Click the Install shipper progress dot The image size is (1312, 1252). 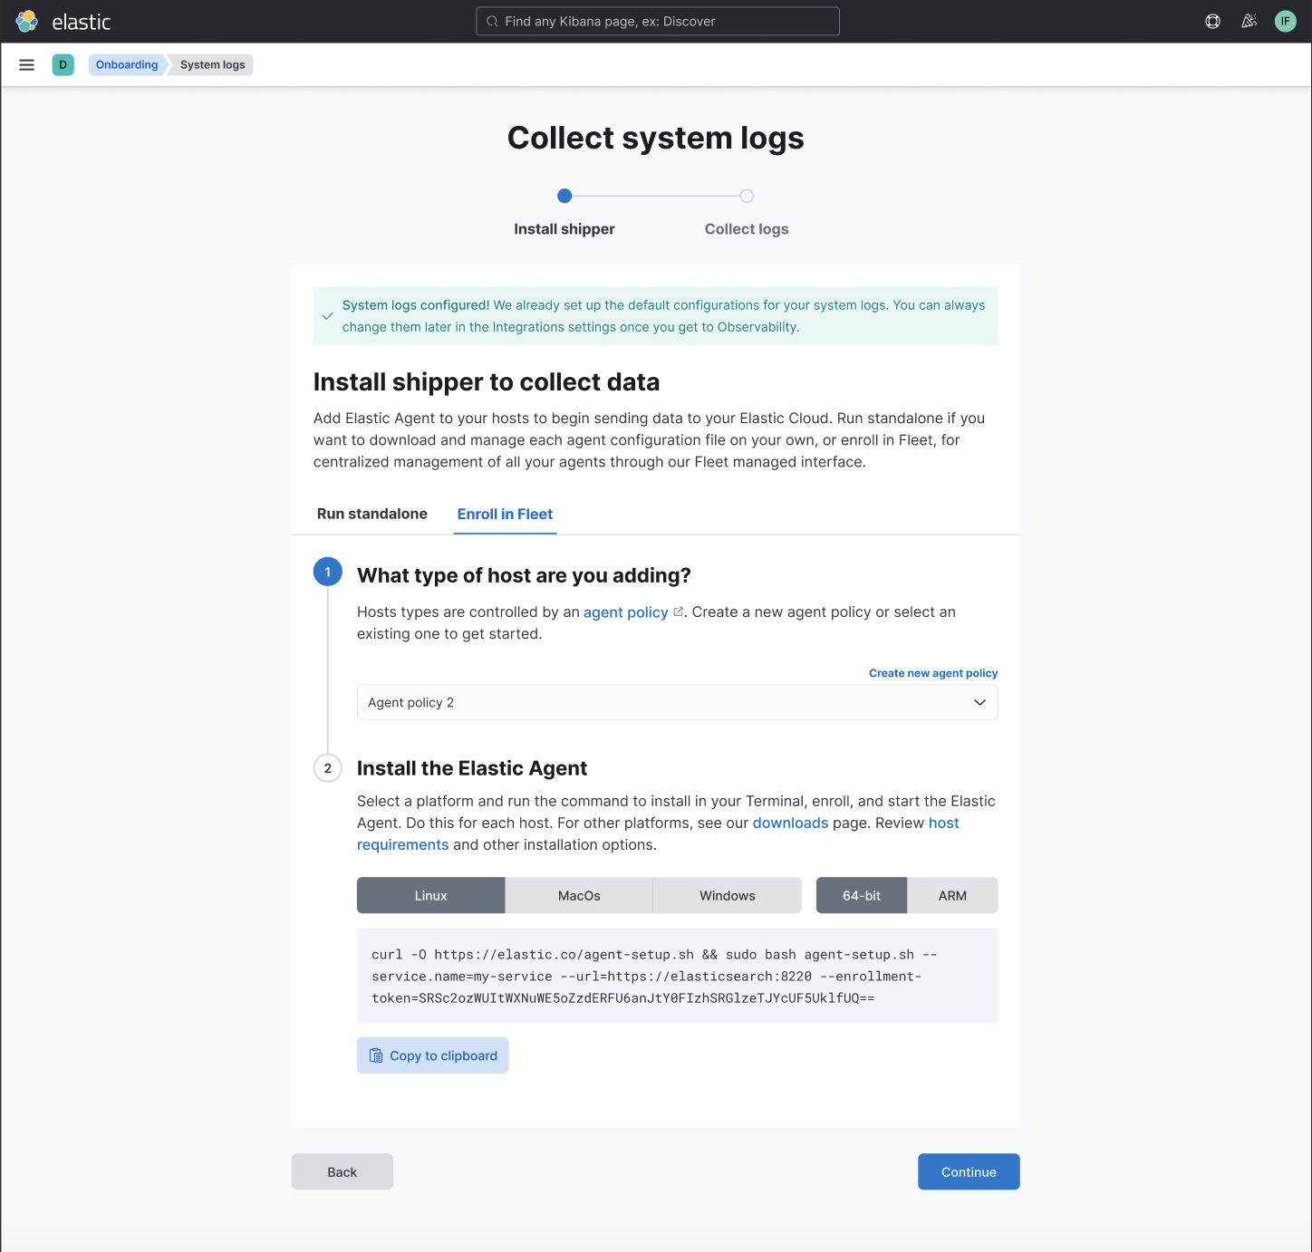point(564,196)
